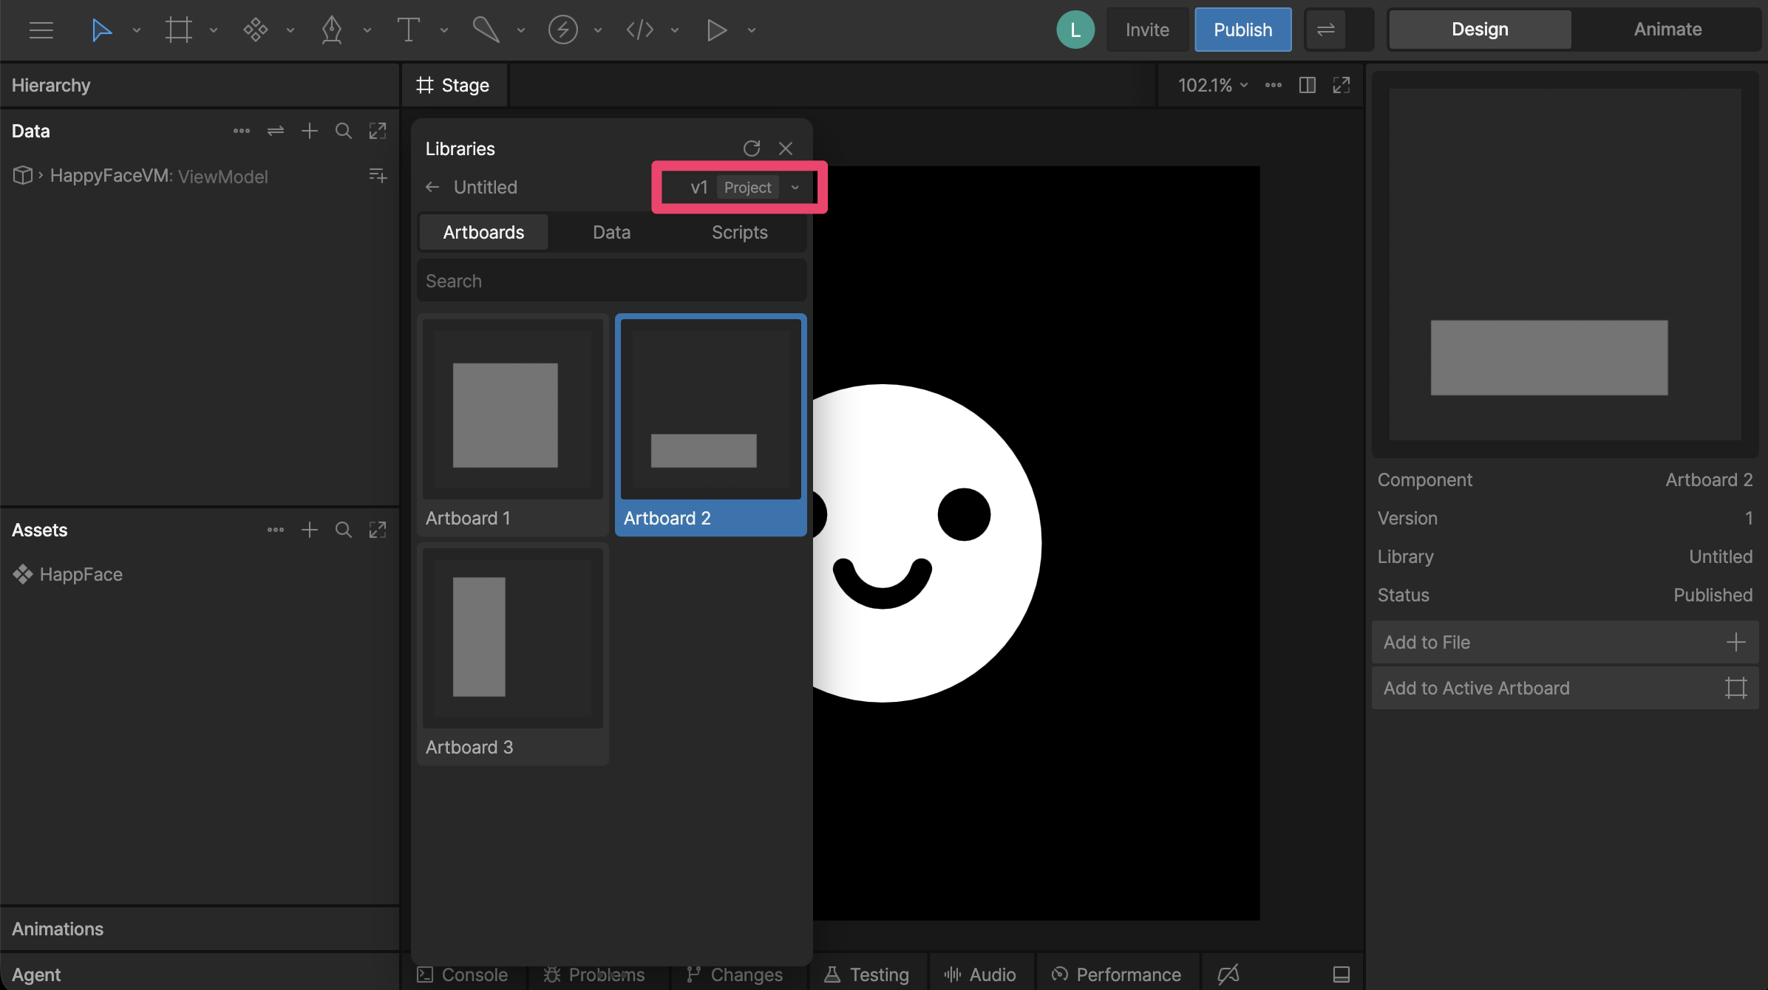Add new item in Data panel
Image resolution: width=1768 pixels, height=990 pixels.
pos(310,131)
